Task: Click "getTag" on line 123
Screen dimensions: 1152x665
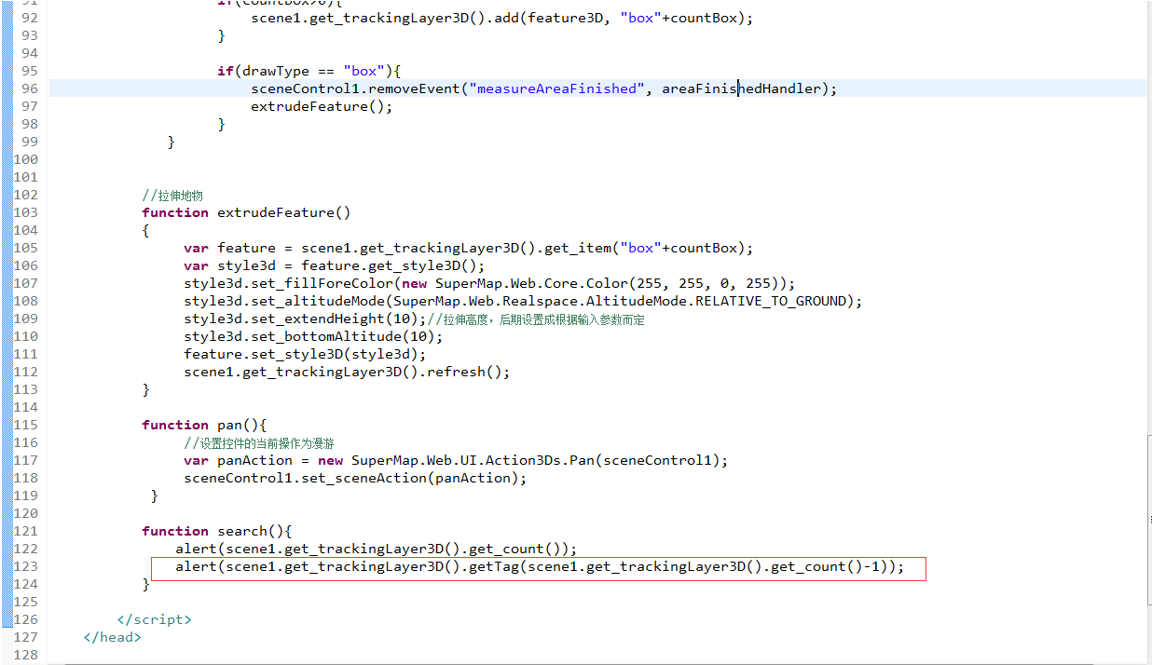Action: pyautogui.click(x=495, y=566)
